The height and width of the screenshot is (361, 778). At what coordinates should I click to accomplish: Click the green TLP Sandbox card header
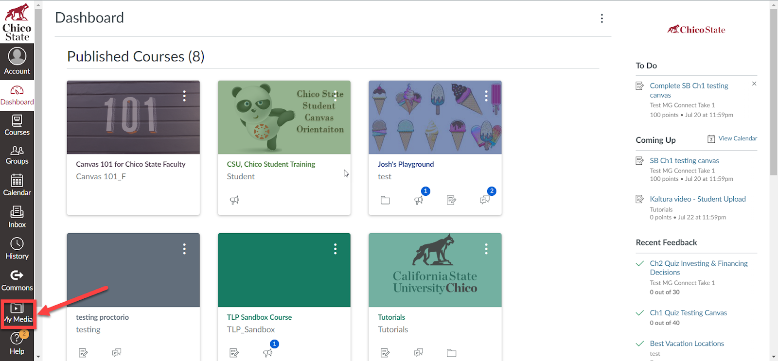point(284,270)
